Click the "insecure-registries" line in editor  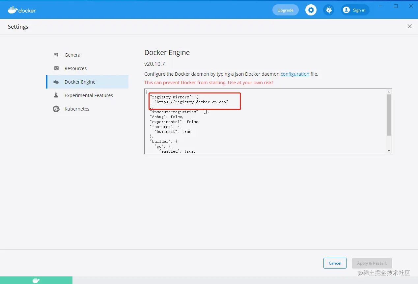tap(180, 112)
